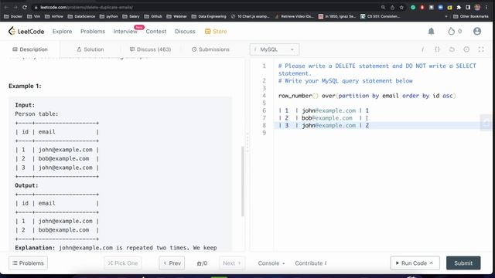Go back in browser history
Image resolution: width=495 pixels, height=278 pixels.
[6, 7]
